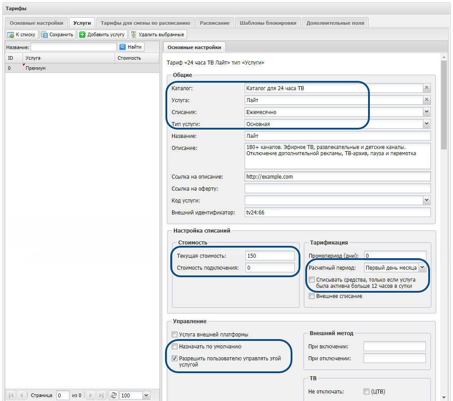Open the Расчетный период dropdown

(x=422, y=267)
